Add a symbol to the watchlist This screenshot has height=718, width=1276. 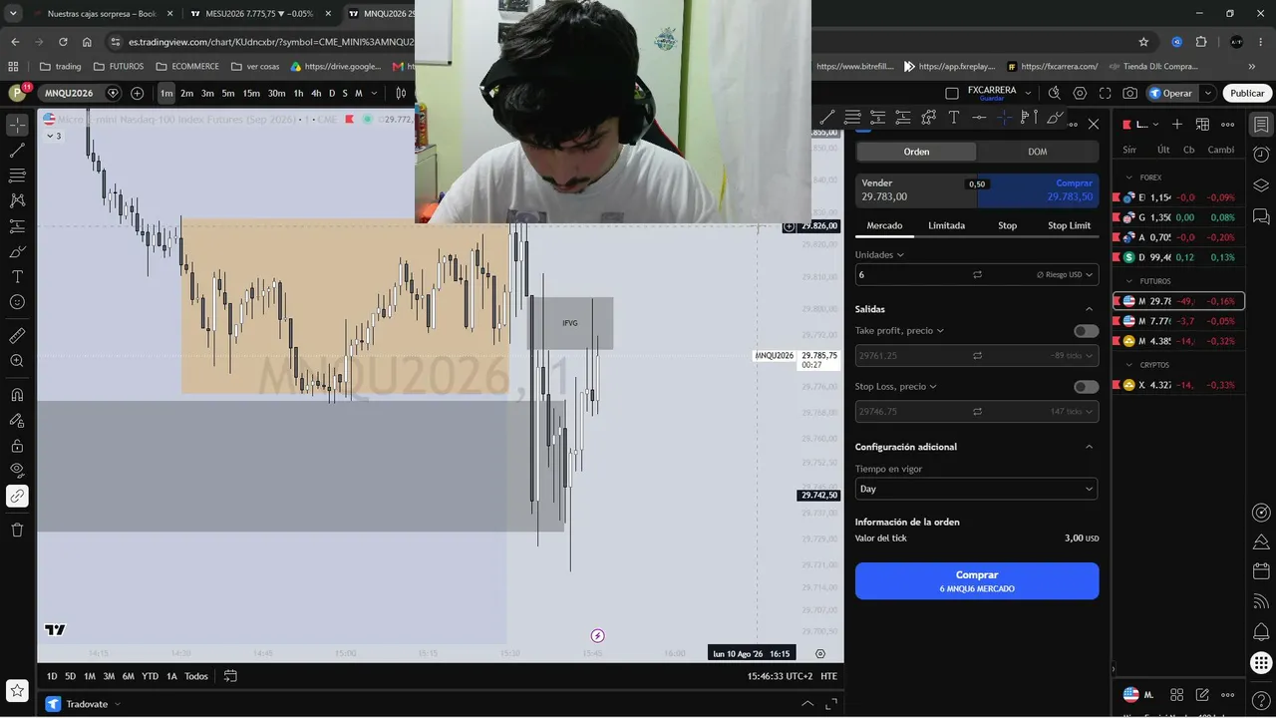[1177, 125]
